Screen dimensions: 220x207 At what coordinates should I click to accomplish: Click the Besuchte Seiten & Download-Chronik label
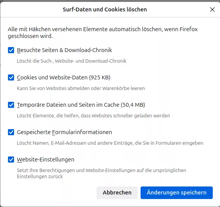(x=64, y=50)
